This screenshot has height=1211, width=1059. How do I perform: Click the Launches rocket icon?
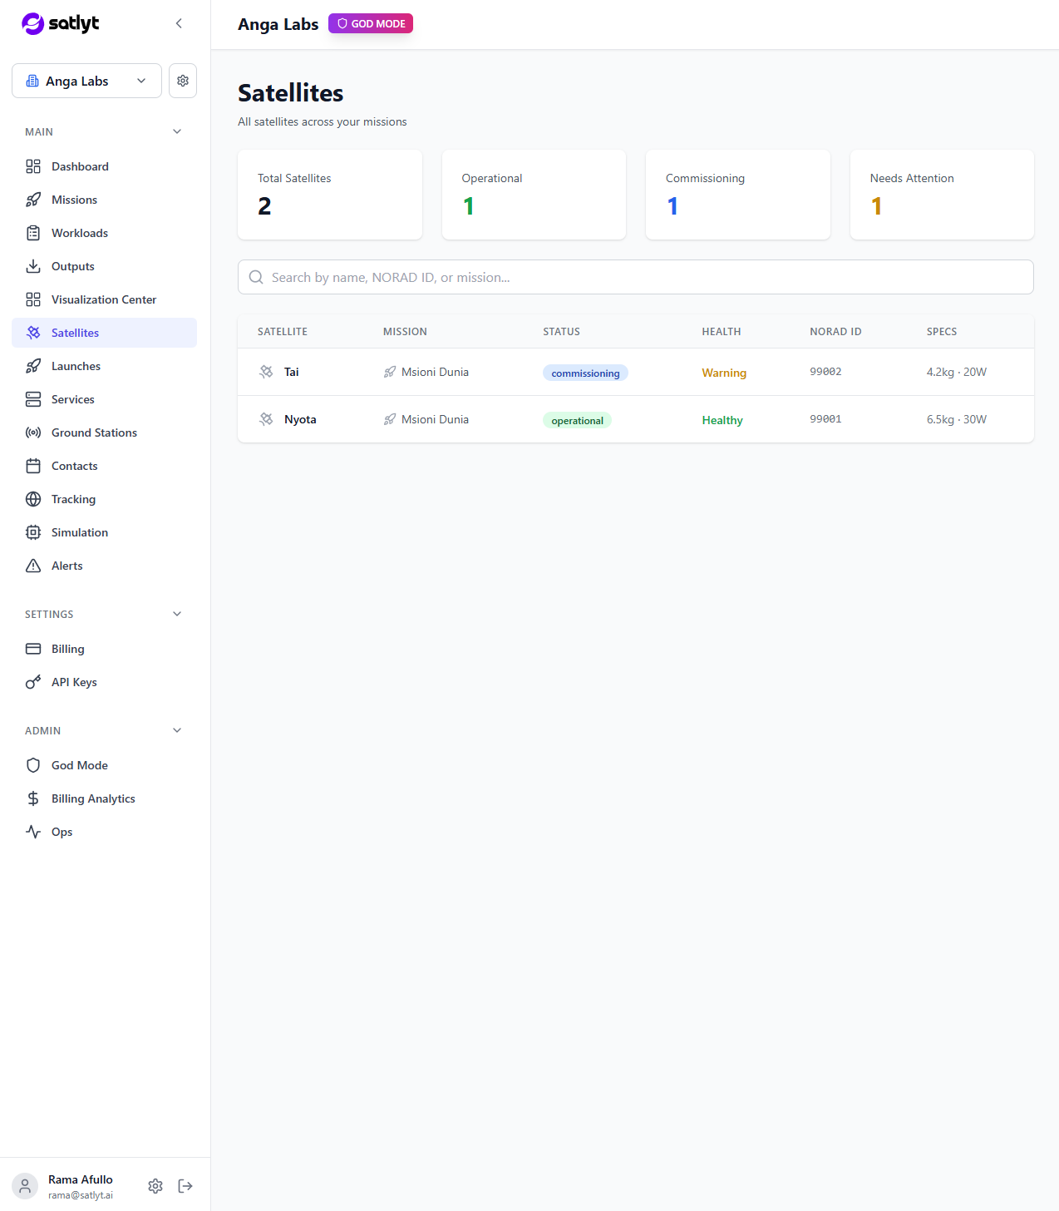[x=33, y=366]
